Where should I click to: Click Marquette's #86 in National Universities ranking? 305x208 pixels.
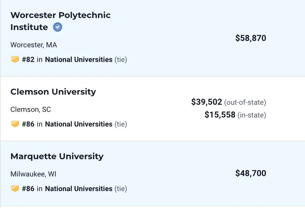pos(67,188)
